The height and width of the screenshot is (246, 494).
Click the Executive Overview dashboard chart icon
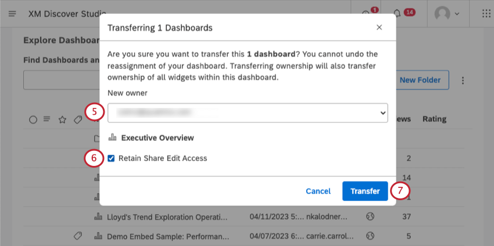point(112,138)
